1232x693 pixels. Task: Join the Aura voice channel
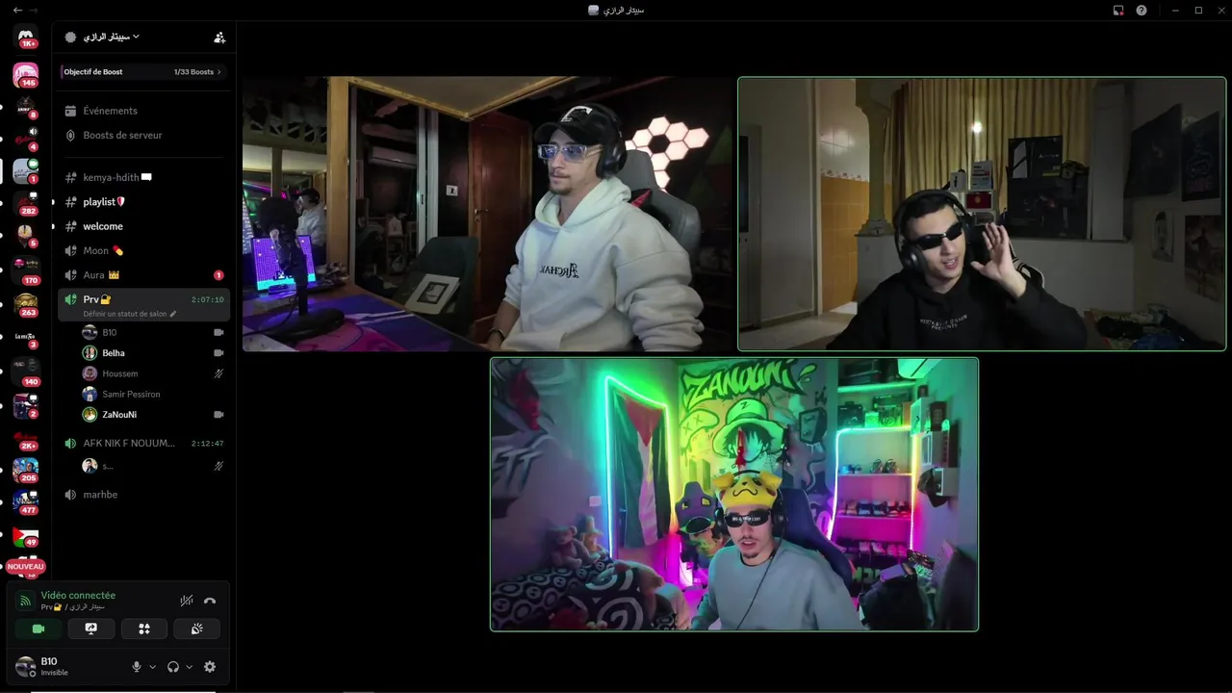pyautogui.click(x=144, y=275)
